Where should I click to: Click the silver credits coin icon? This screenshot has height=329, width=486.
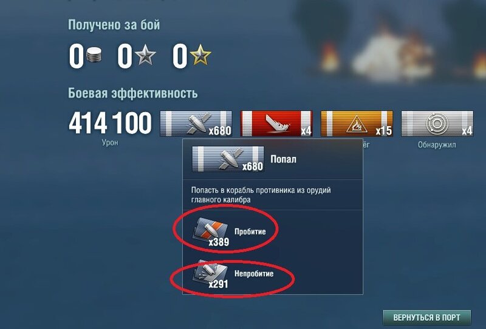(x=94, y=55)
